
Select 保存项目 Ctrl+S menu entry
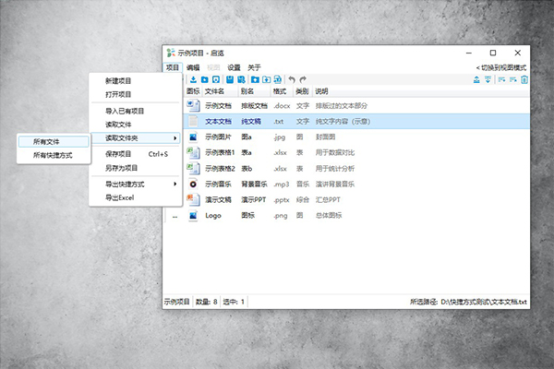click(136, 154)
